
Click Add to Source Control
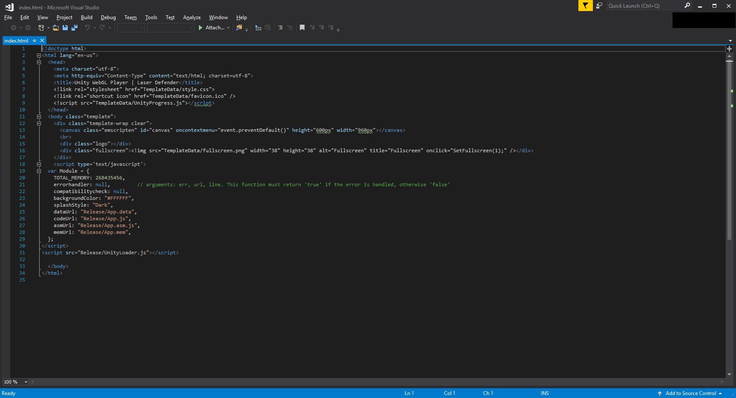pyautogui.click(x=690, y=393)
